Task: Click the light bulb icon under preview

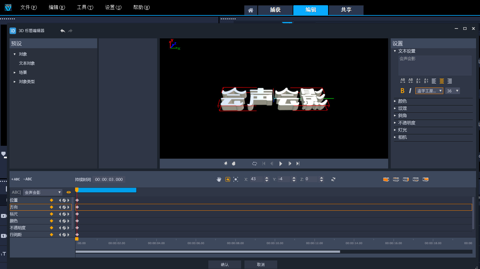Action: coord(226,163)
